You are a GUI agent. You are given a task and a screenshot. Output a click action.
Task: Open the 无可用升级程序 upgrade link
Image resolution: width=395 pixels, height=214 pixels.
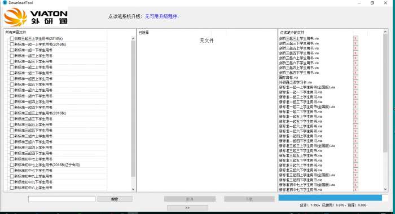[x=162, y=16]
